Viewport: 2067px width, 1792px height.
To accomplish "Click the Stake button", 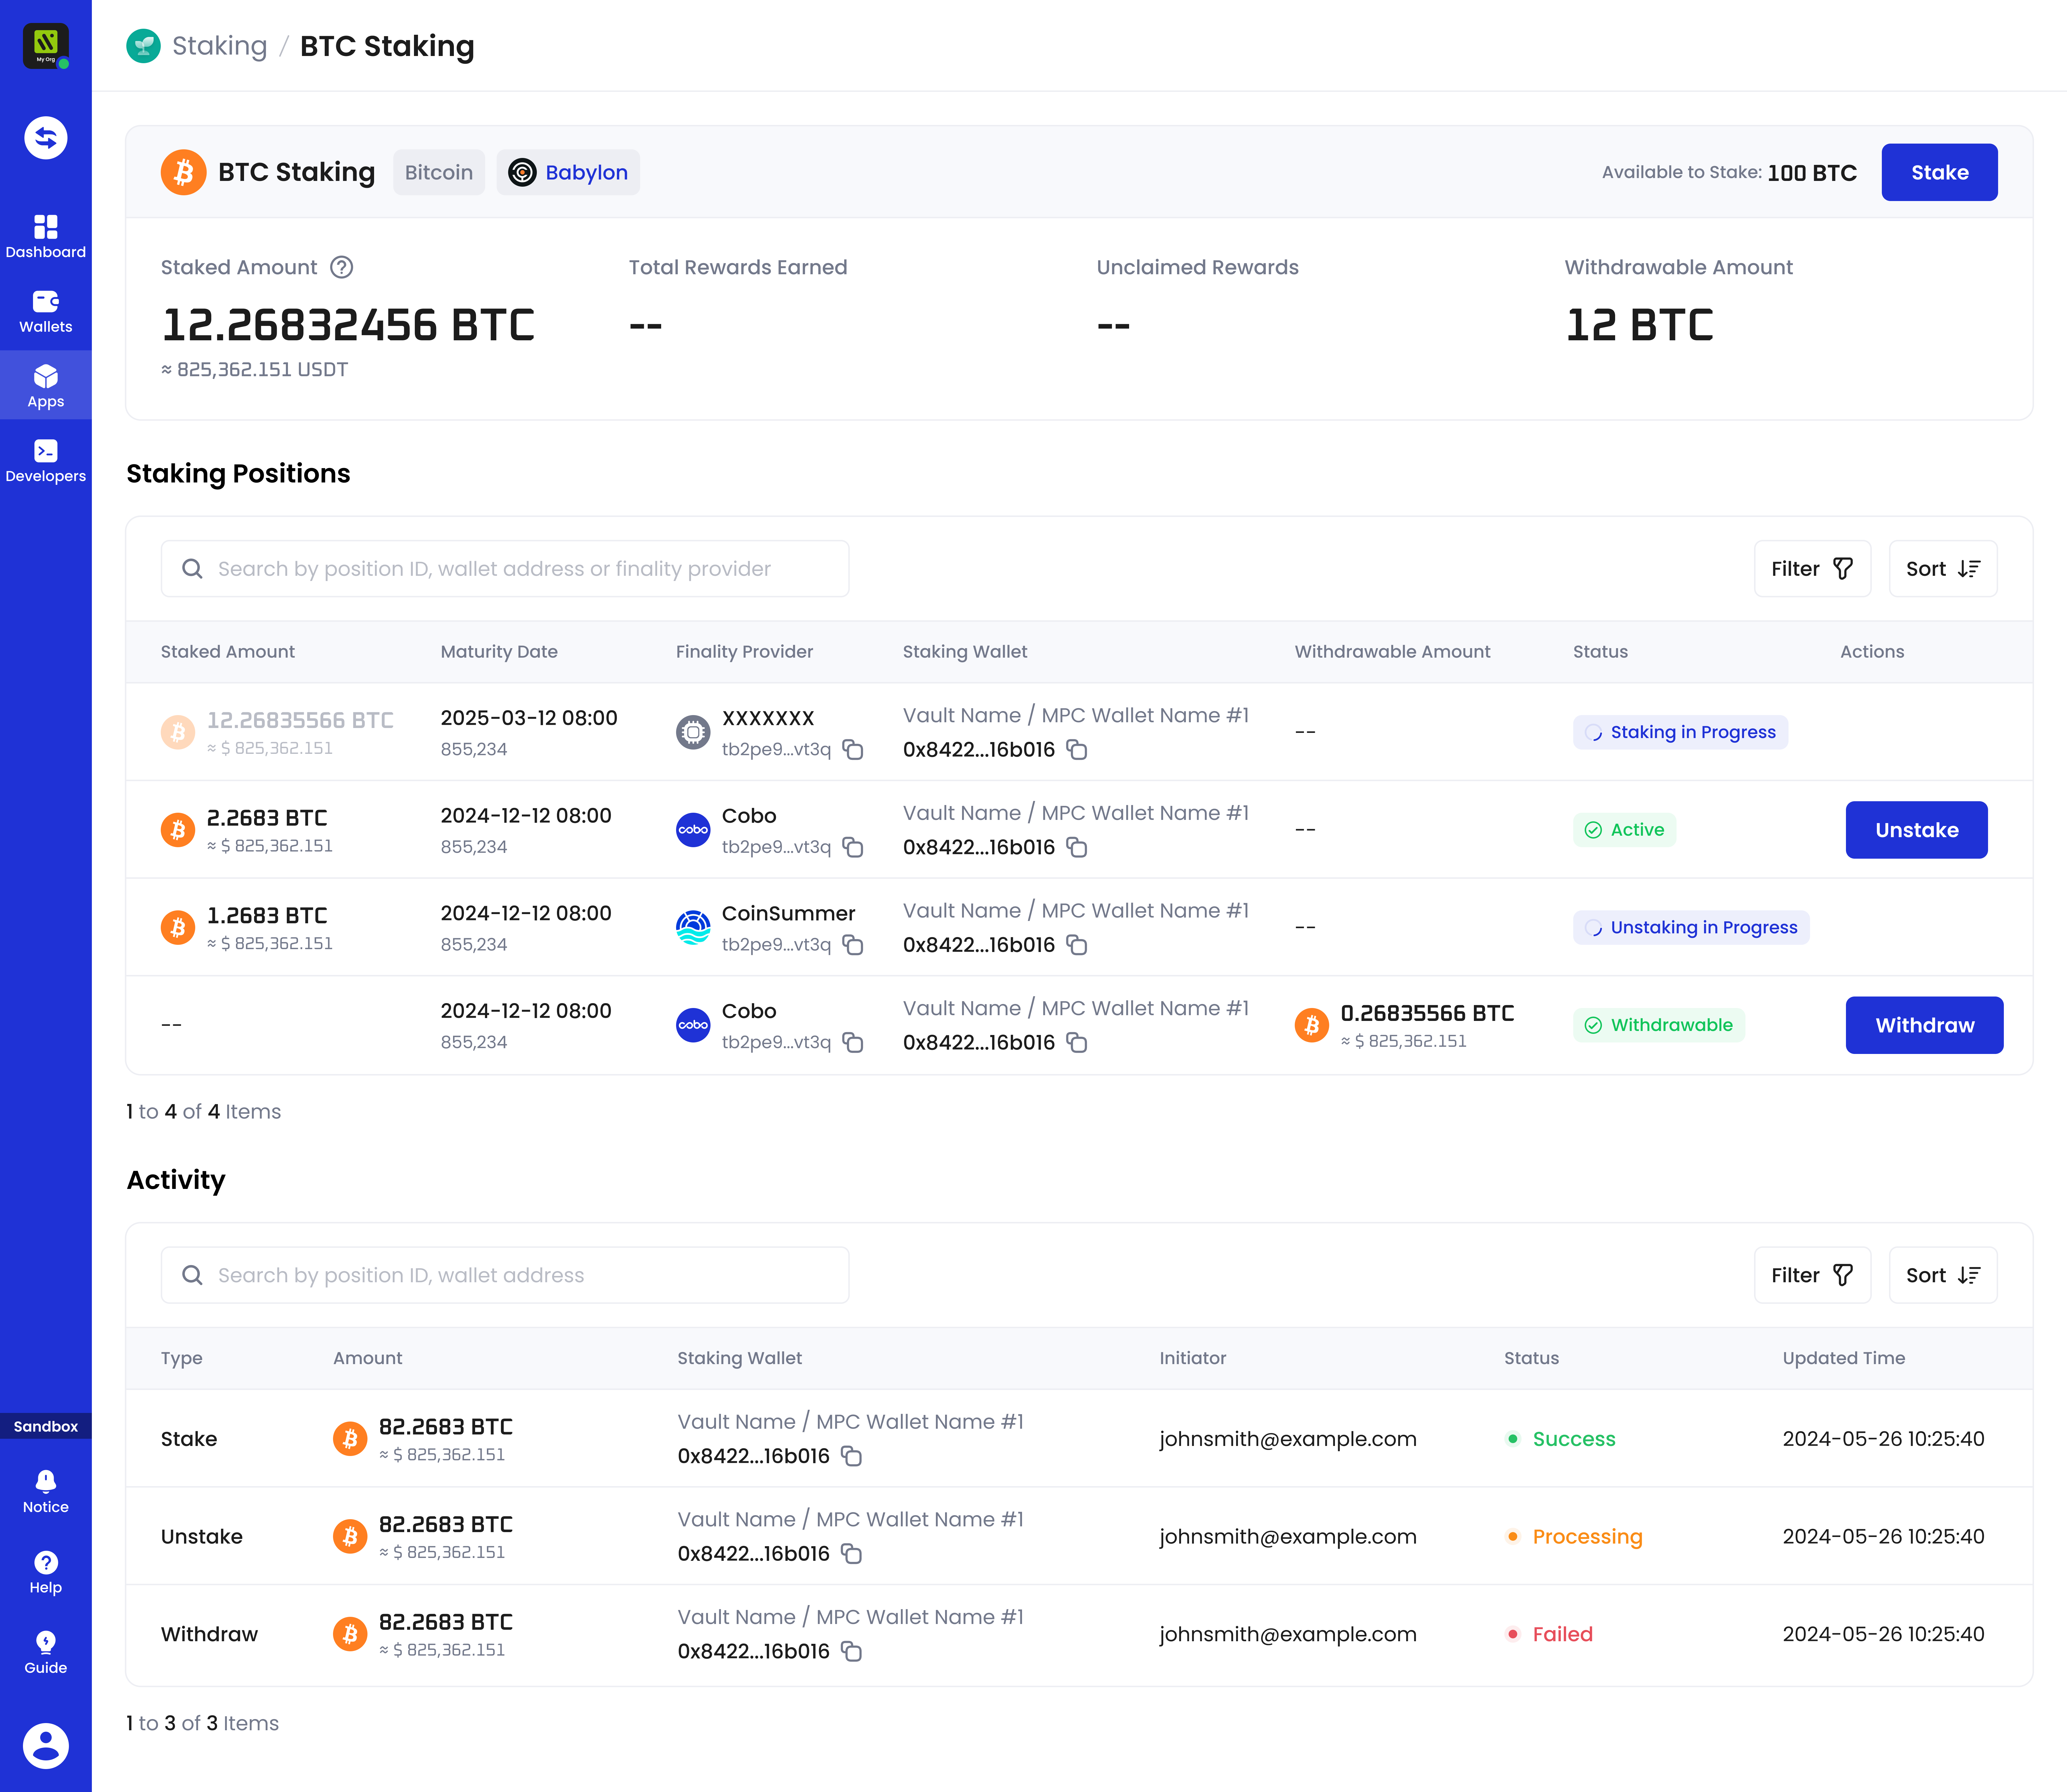I will click(1939, 172).
